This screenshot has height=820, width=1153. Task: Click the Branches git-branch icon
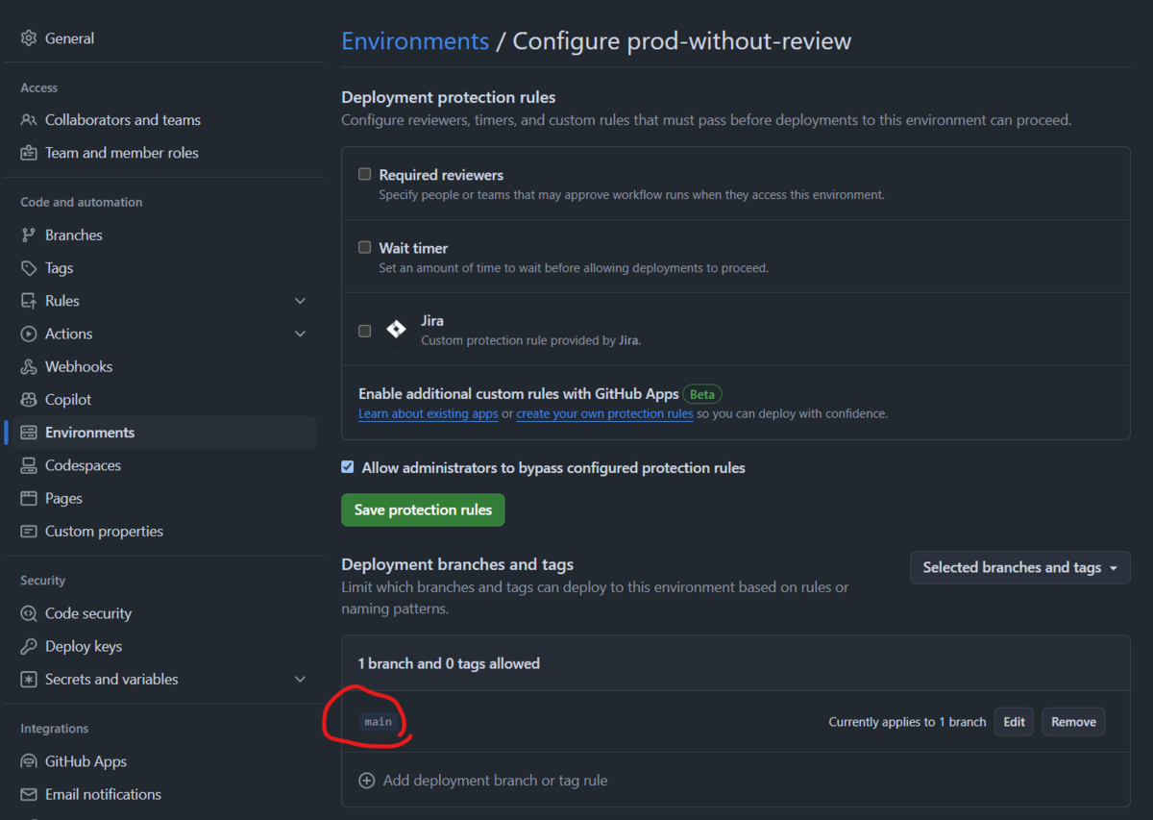[x=29, y=236]
